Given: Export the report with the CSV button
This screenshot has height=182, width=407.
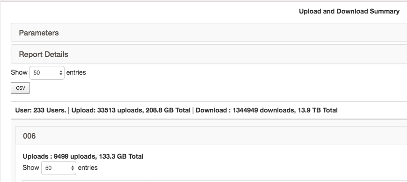Looking at the screenshot, I should click(x=20, y=88).
